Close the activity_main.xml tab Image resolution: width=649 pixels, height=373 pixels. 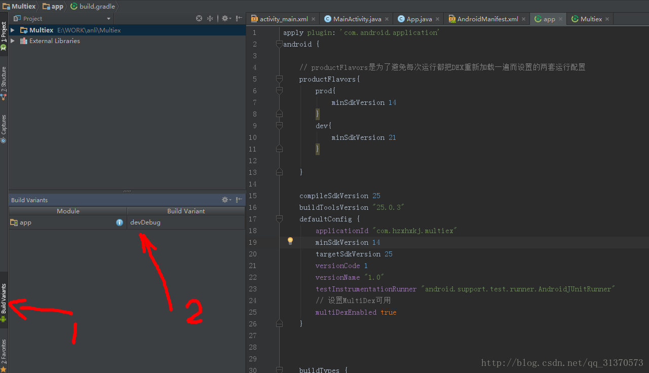point(314,19)
